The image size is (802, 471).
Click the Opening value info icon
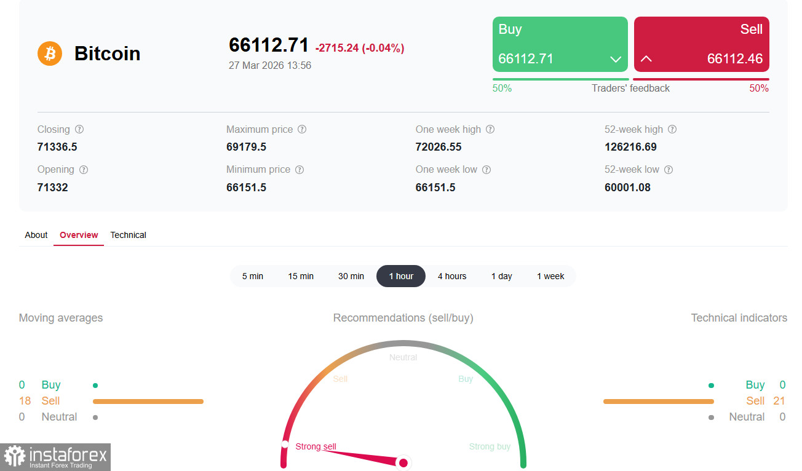pos(83,169)
